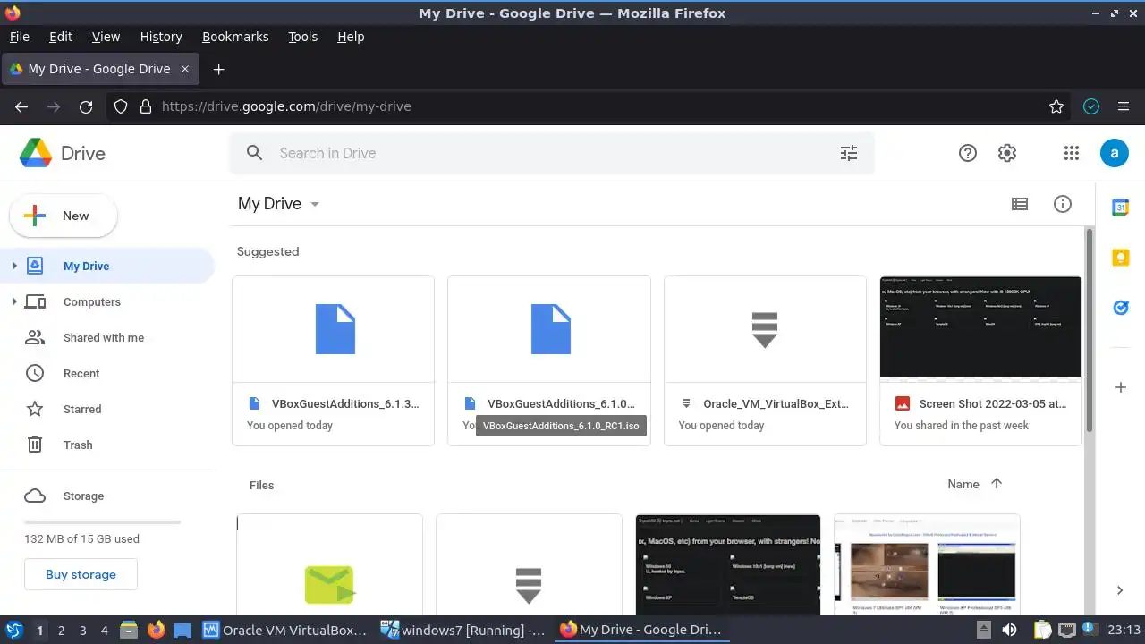Open Storage details
Screen dimensions: 1145x644
click(x=107, y=496)
